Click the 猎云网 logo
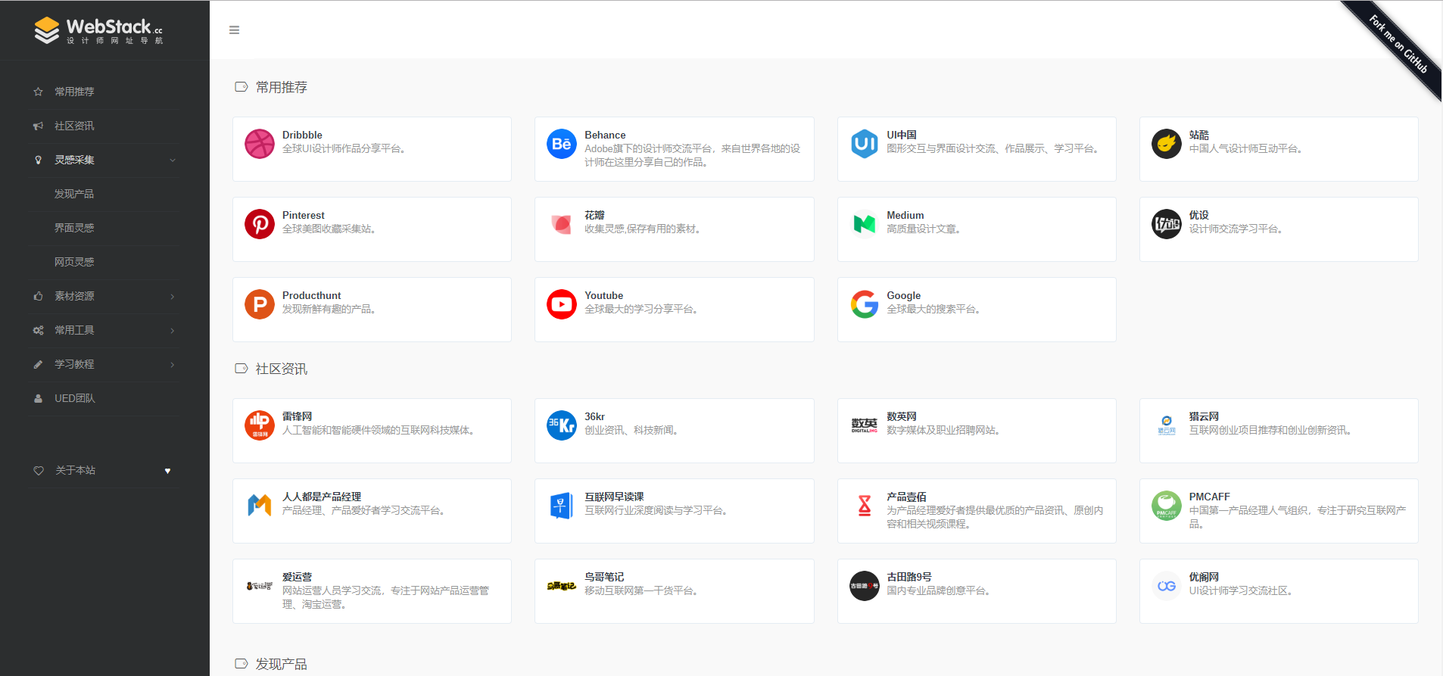This screenshot has height=676, width=1443. click(x=1167, y=425)
